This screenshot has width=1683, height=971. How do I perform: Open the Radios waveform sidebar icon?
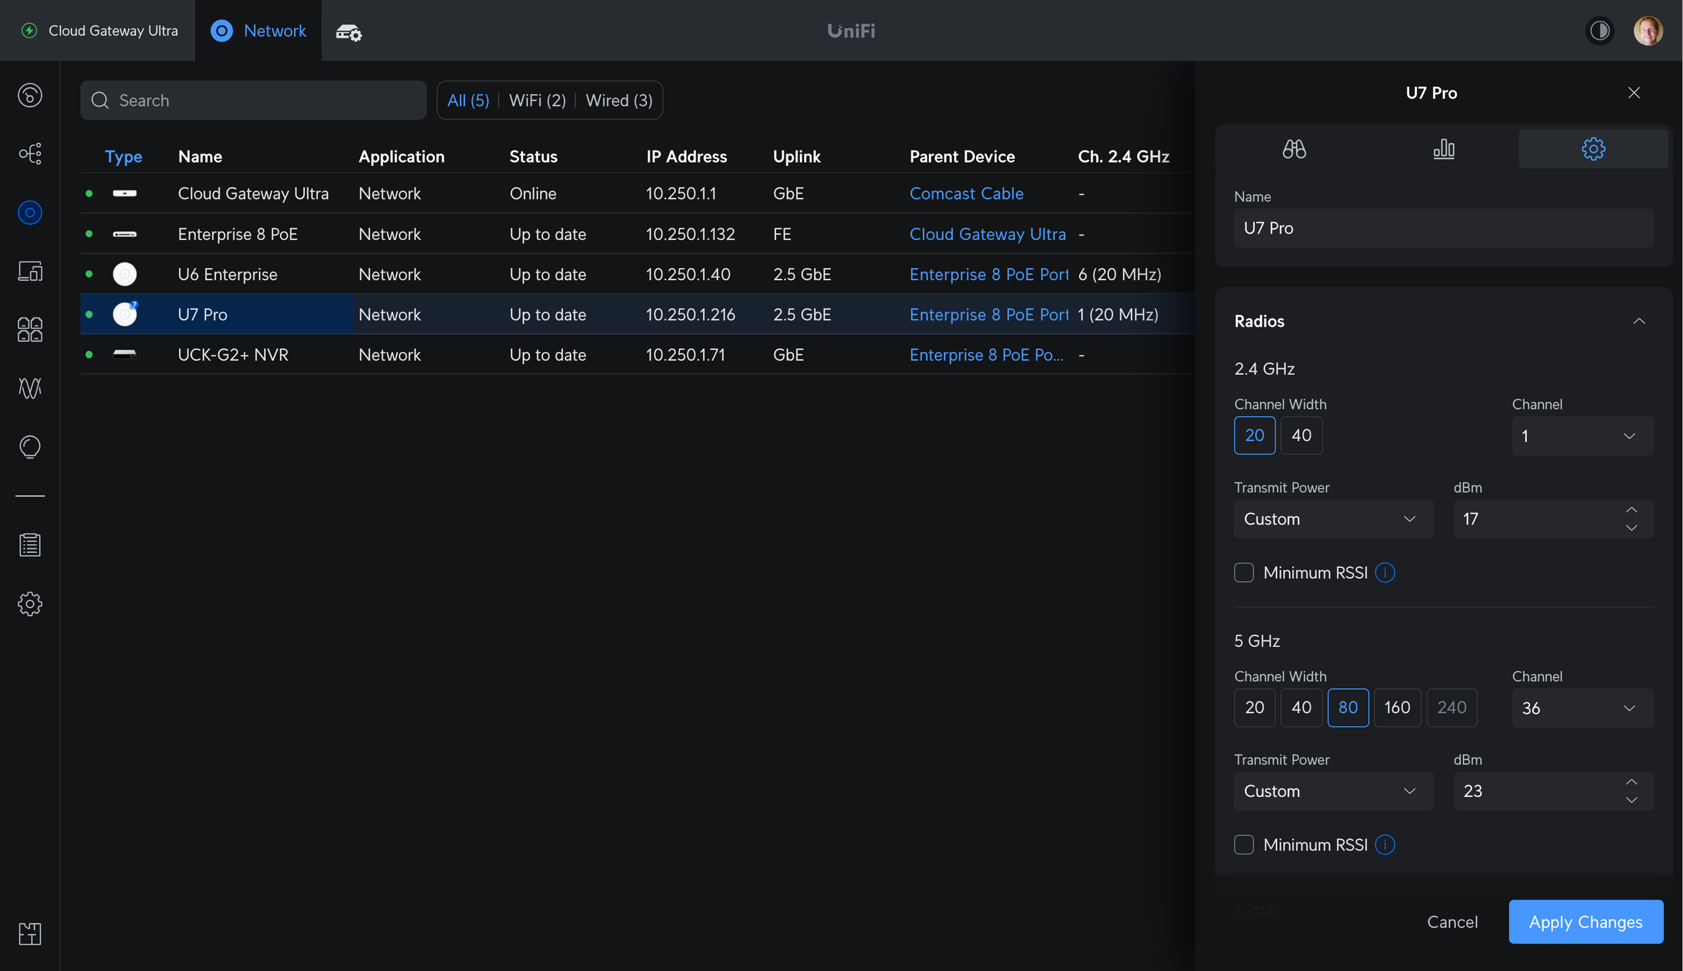[x=30, y=388]
